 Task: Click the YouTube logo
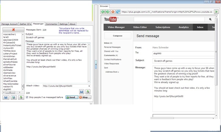click(x=110, y=19)
